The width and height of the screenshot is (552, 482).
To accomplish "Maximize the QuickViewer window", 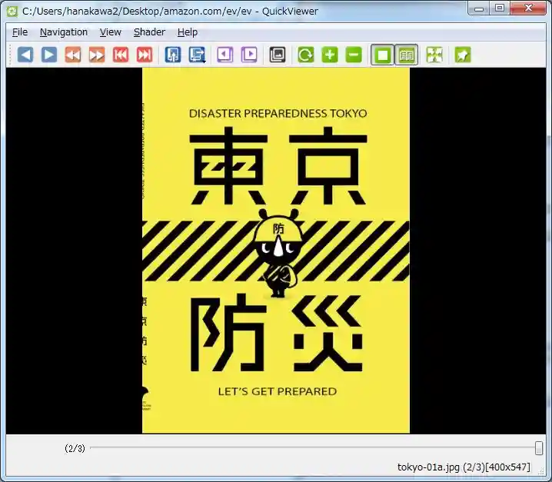I will [x=499, y=8].
